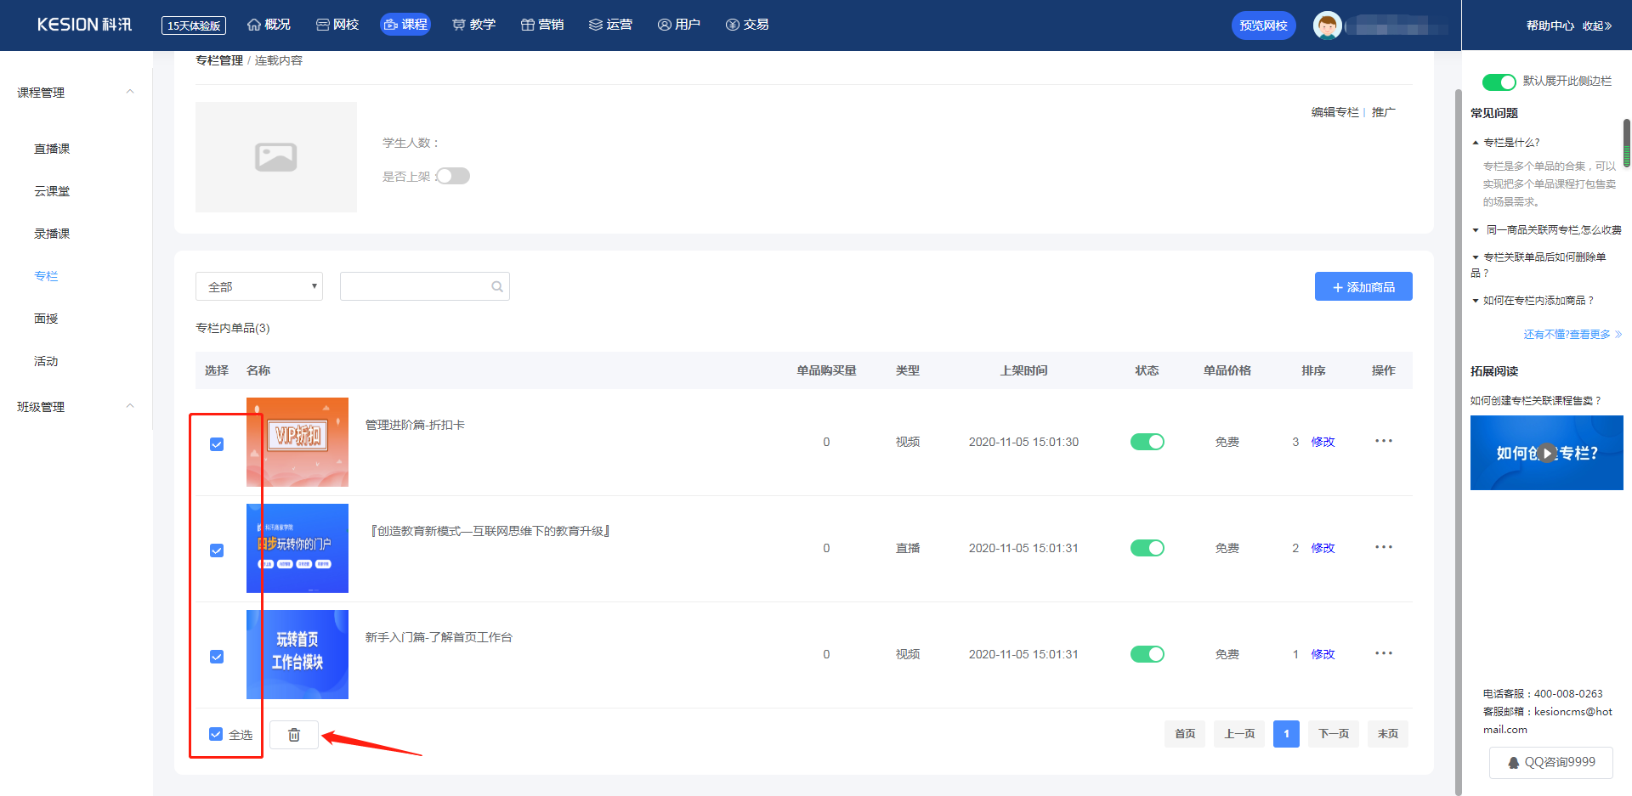Open the more options dots for 新手入门篇 row
This screenshot has width=1632, height=796.
click(1384, 653)
